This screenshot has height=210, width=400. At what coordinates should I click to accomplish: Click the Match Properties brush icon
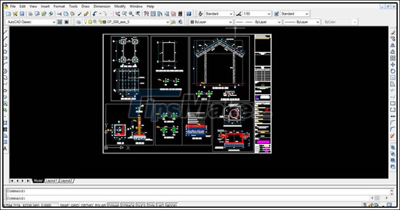80,14
